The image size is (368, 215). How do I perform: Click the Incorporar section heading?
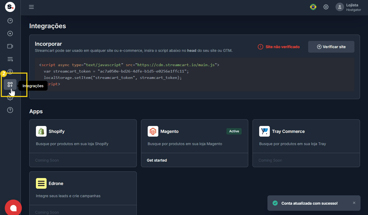coord(48,44)
